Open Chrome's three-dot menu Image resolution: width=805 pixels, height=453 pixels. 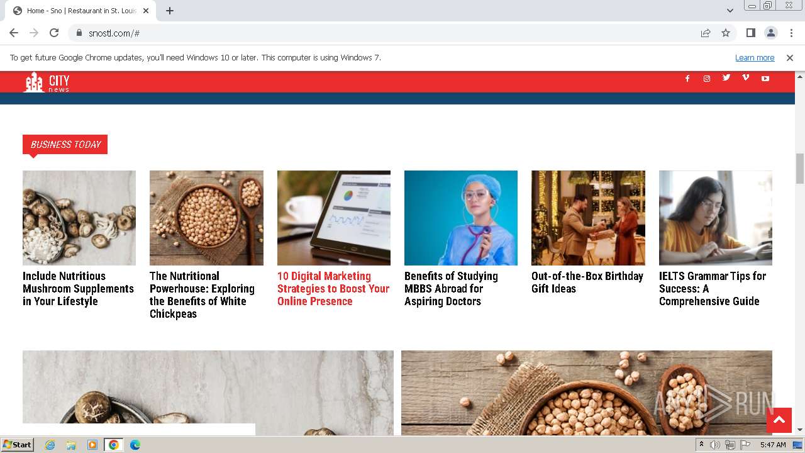pyautogui.click(x=791, y=33)
